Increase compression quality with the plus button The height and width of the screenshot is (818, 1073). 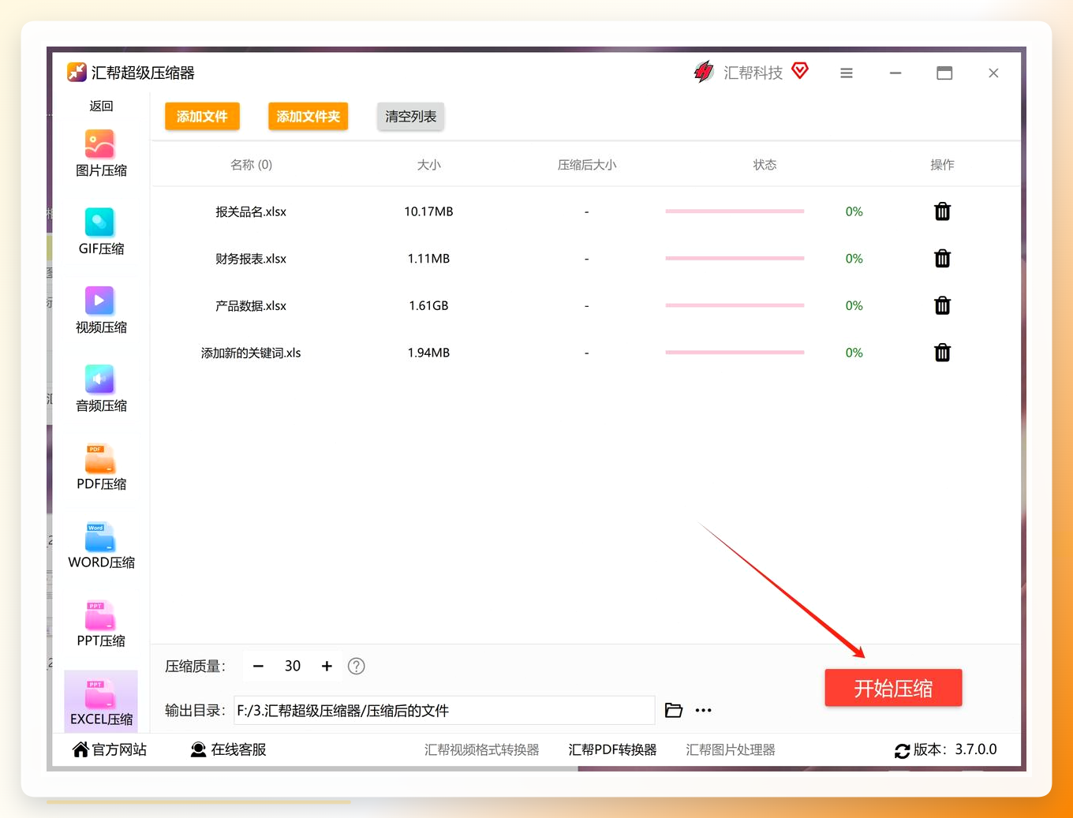[327, 666]
